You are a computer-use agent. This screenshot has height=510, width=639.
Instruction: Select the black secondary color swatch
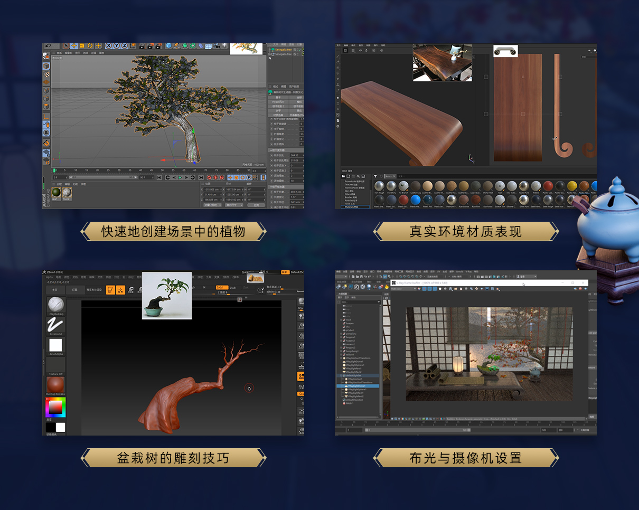[50, 427]
